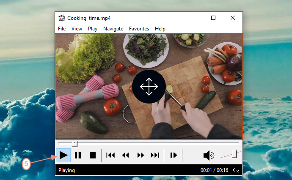The height and width of the screenshot is (180, 292).
Task: Open the Navigate menu
Action: pos(113,29)
